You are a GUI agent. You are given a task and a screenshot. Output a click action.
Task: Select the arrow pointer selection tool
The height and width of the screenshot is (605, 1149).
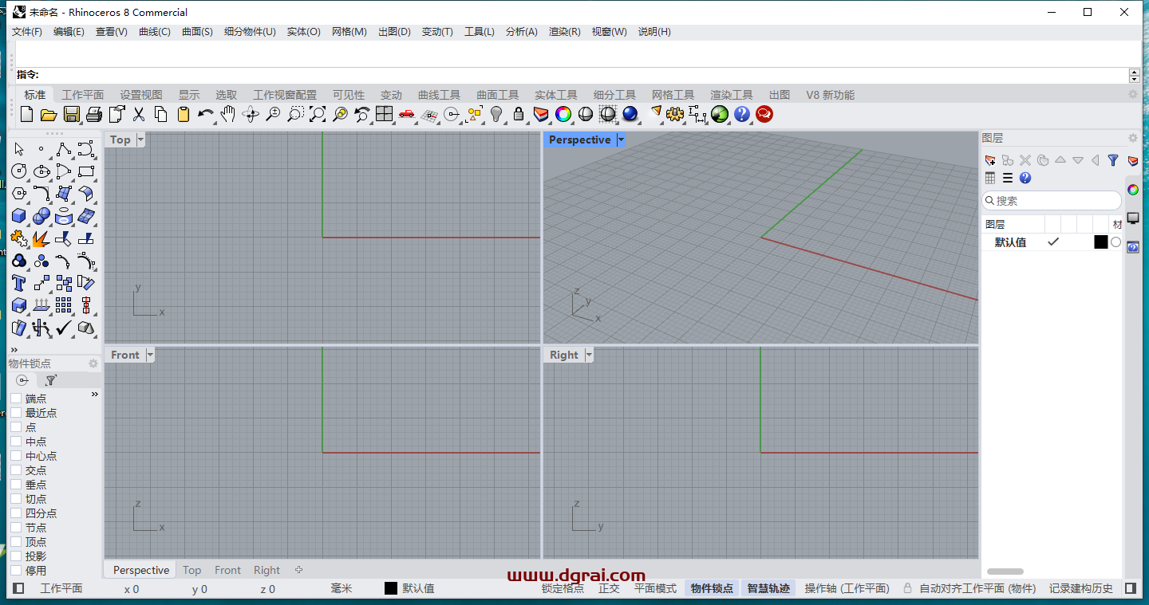click(19, 149)
